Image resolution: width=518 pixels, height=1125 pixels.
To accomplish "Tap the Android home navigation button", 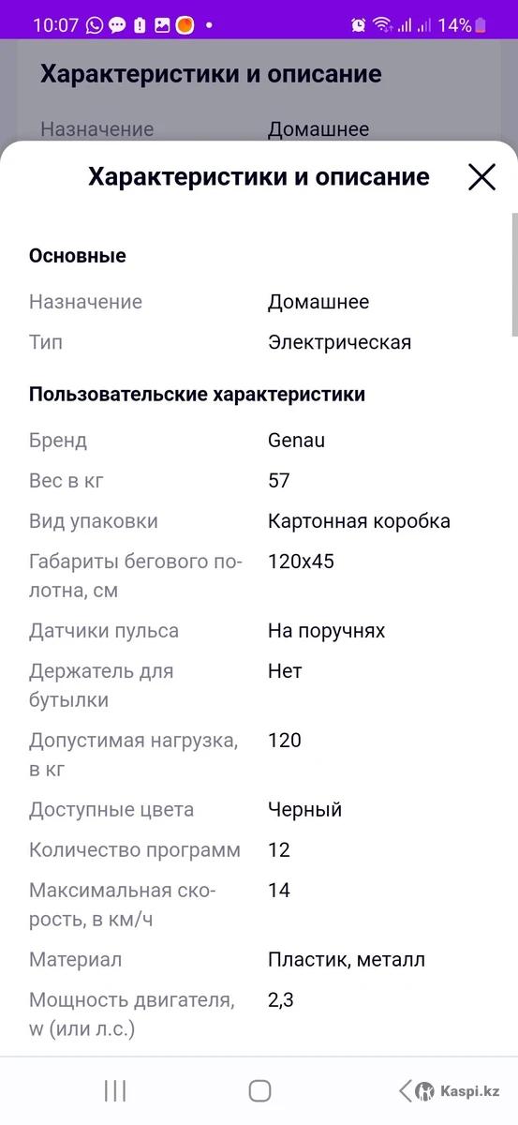I will tap(259, 1090).
